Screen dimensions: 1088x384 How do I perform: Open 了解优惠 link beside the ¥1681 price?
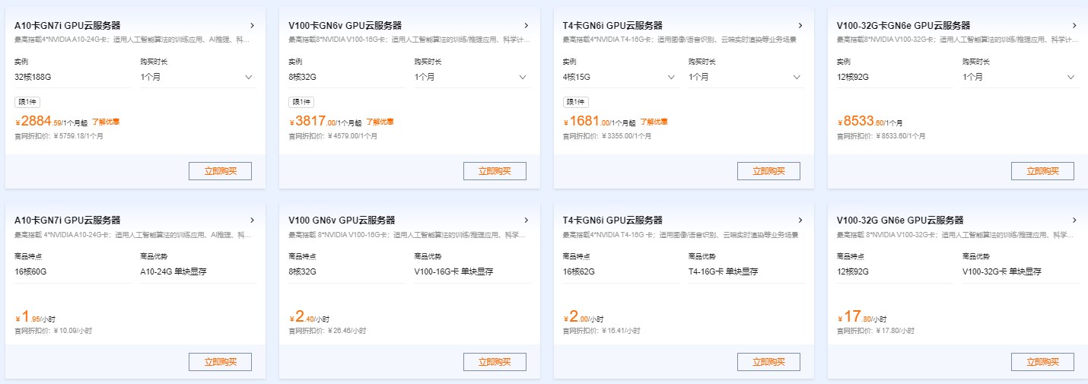click(654, 122)
